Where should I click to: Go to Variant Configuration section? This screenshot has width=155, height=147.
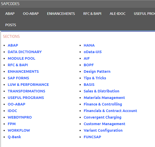click(x=103, y=130)
